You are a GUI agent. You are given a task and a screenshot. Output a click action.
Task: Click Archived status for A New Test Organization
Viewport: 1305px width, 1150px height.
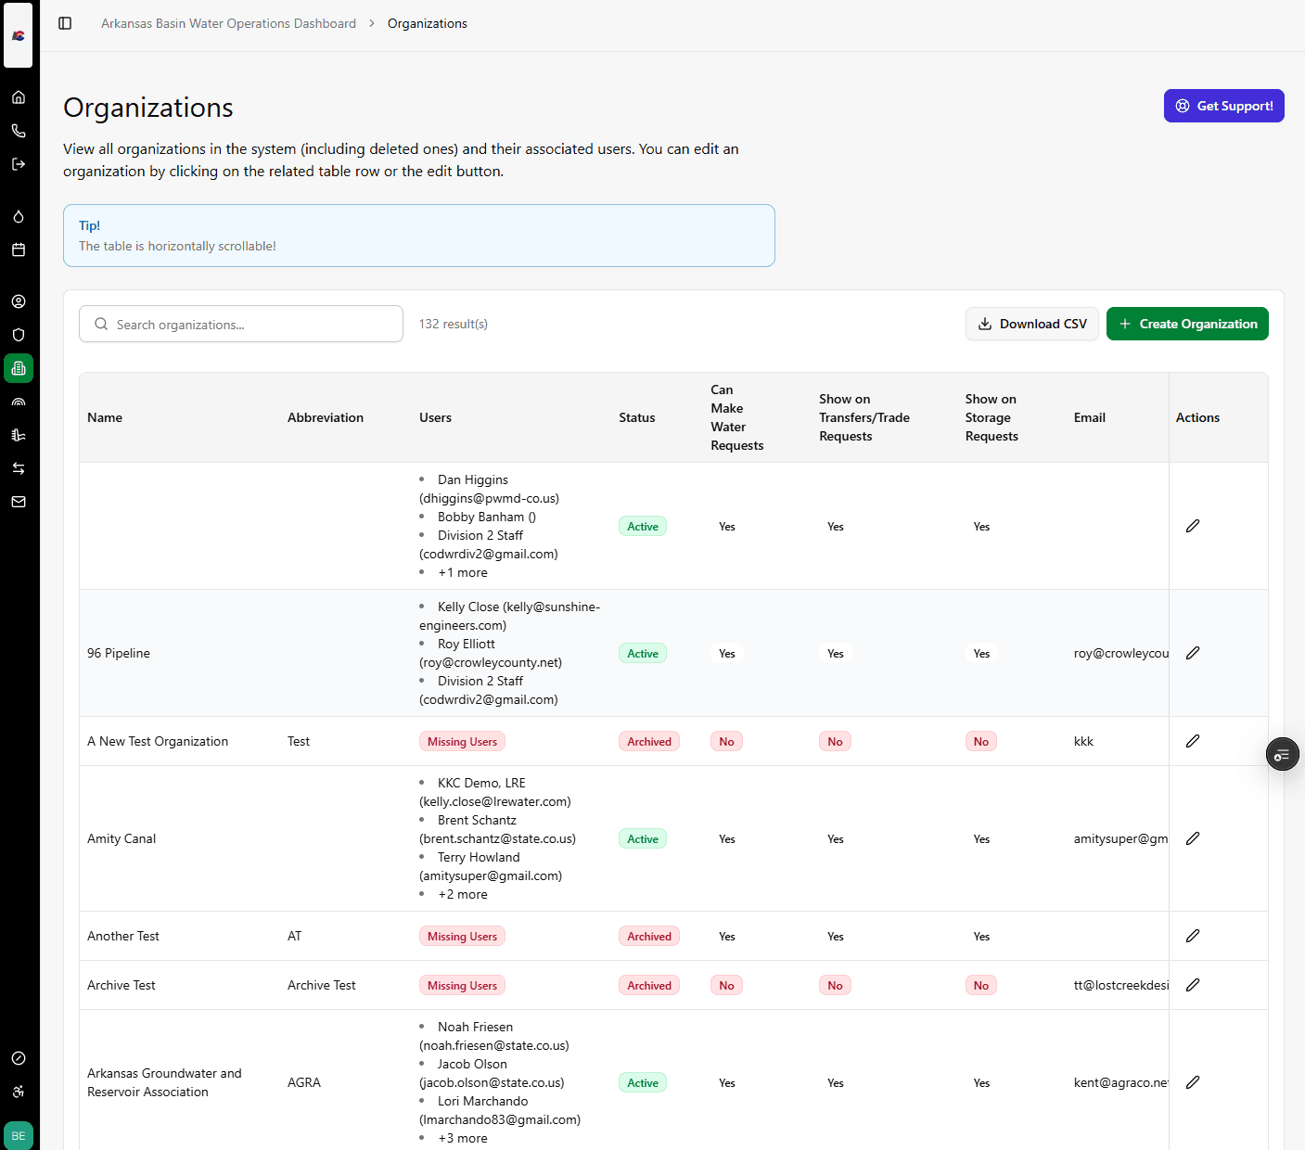(x=649, y=741)
